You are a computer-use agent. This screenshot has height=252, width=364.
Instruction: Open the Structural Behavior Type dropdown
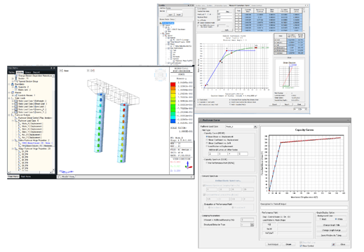pyautogui.click(x=252, y=225)
